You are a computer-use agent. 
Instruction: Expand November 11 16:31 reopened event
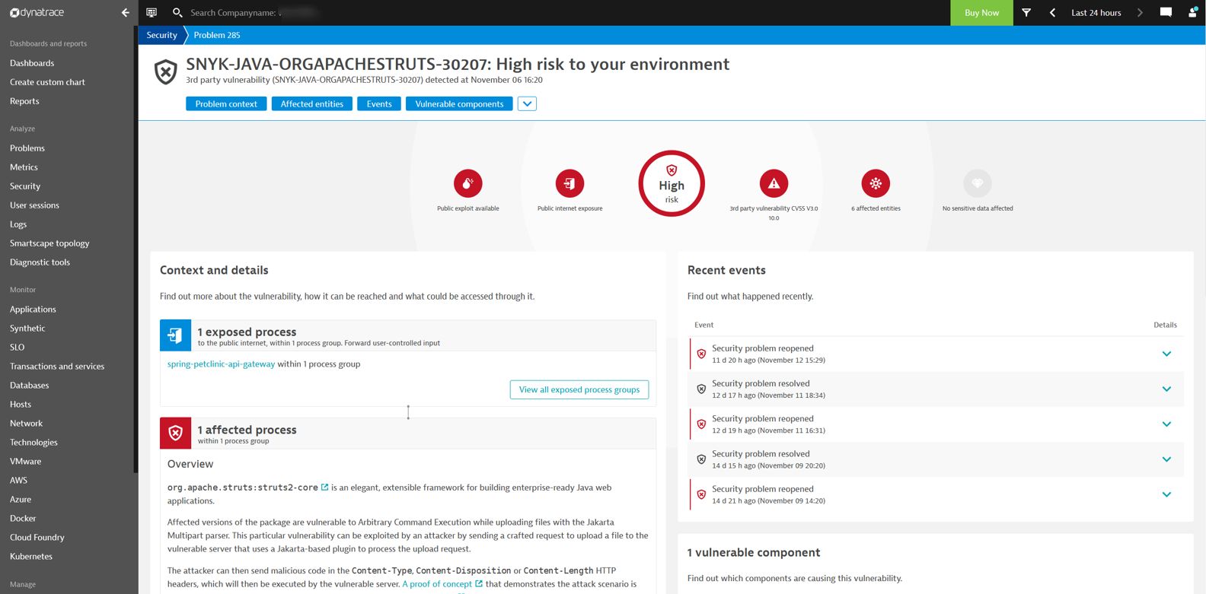coord(1166,424)
